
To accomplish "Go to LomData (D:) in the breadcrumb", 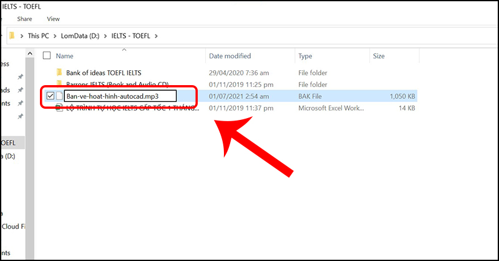I will click(80, 36).
